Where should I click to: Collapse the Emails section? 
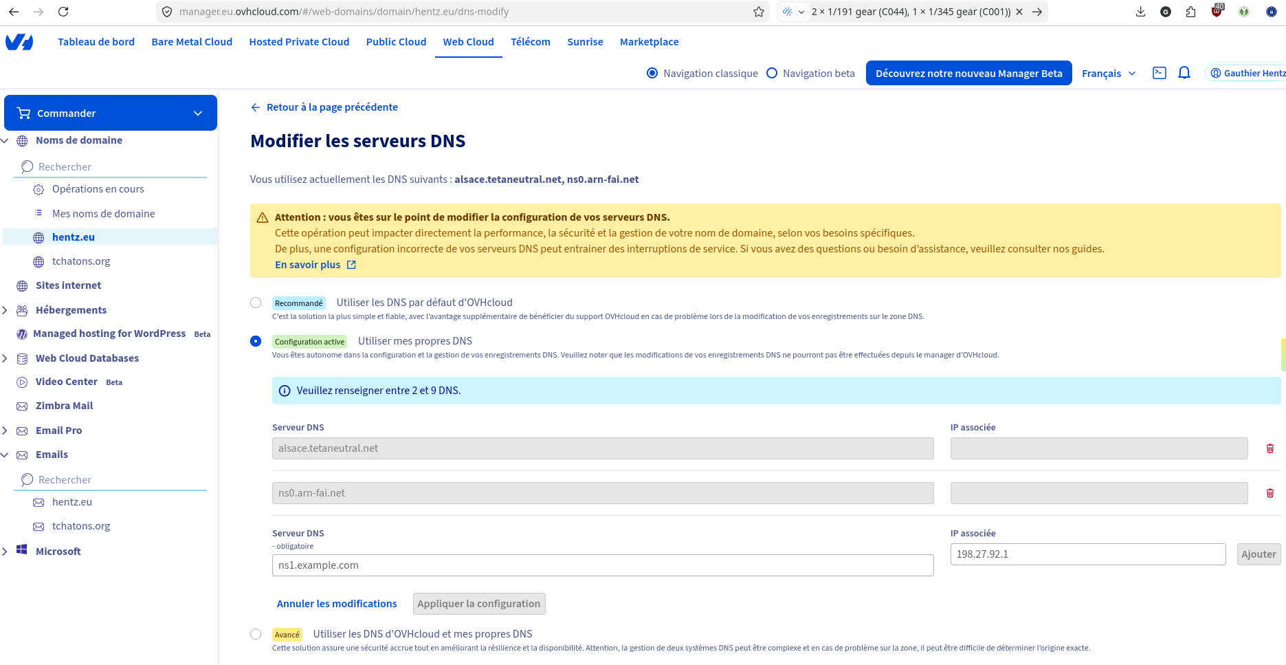[x=5, y=455]
